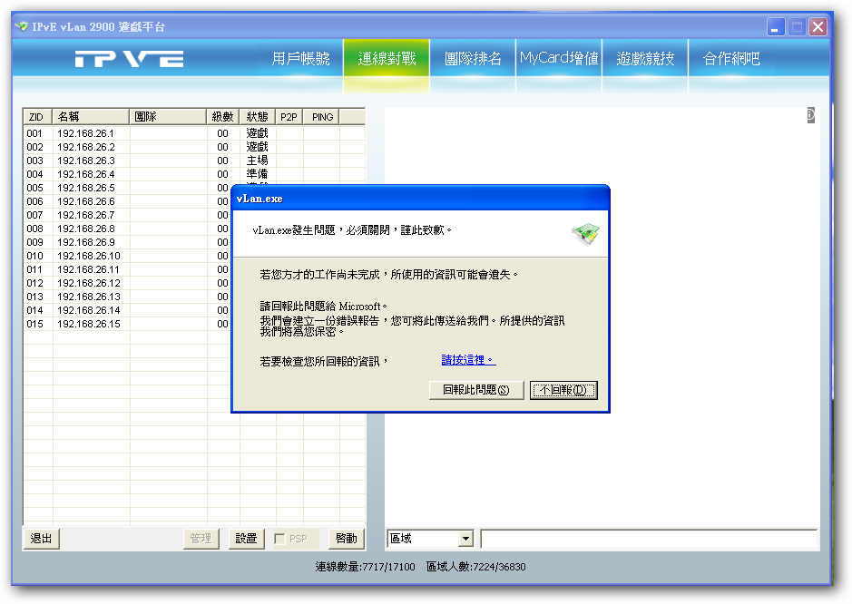Open 設置 settings button
Image resolution: width=852 pixels, height=604 pixels.
pyautogui.click(x=246, y=539)
